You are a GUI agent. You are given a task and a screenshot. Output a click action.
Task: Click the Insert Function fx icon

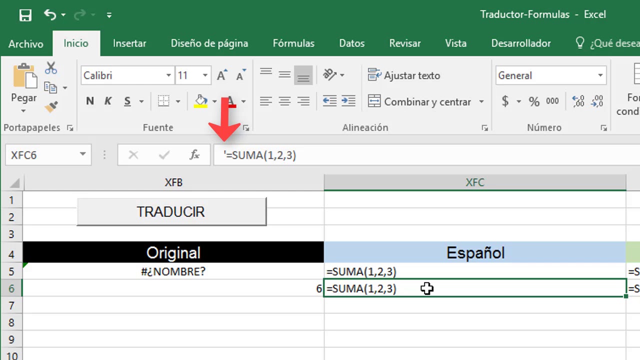coord(195,155)
